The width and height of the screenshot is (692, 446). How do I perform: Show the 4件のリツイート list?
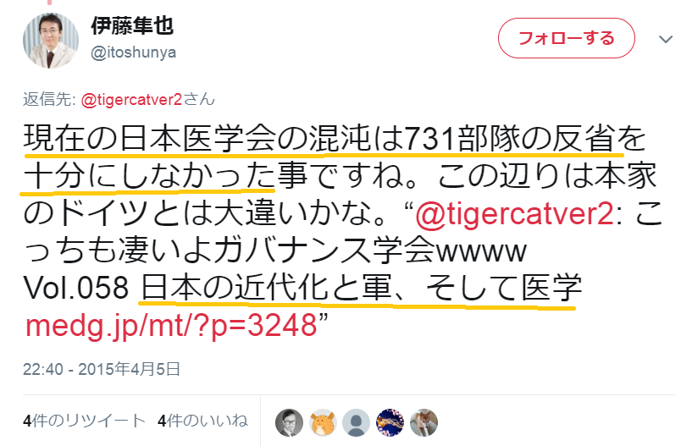click(x=84, y=421)
